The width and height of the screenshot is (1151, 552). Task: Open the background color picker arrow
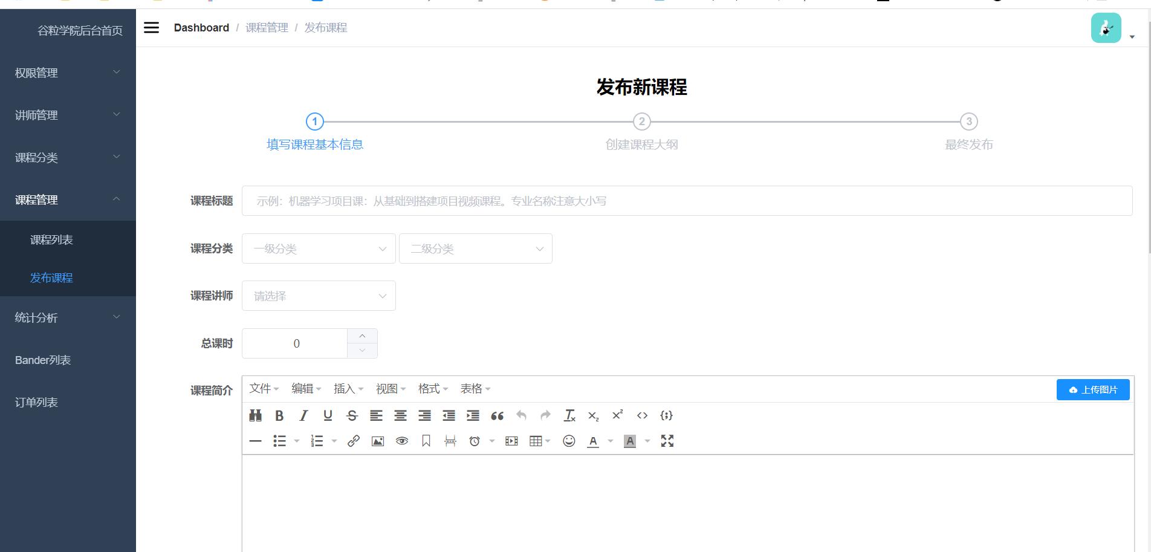pyautogui.click(x=647, y=441)
